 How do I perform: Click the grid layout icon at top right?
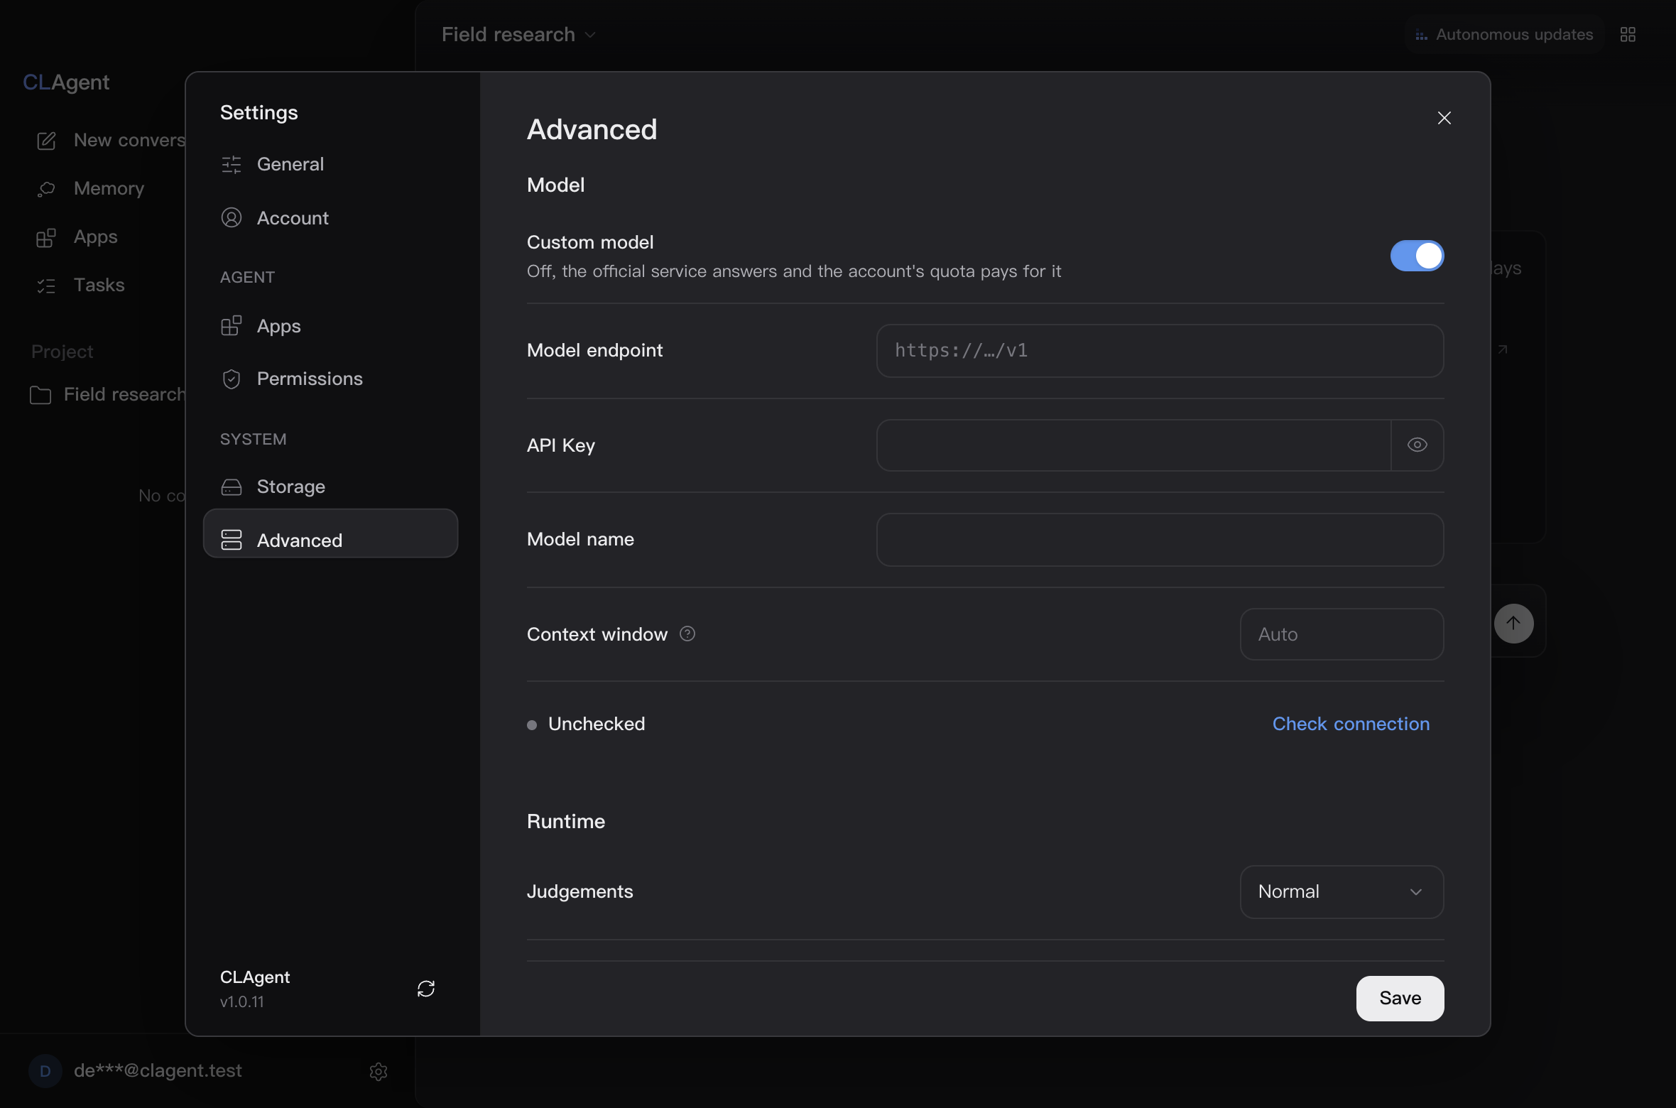click(x=1628, y=34)
